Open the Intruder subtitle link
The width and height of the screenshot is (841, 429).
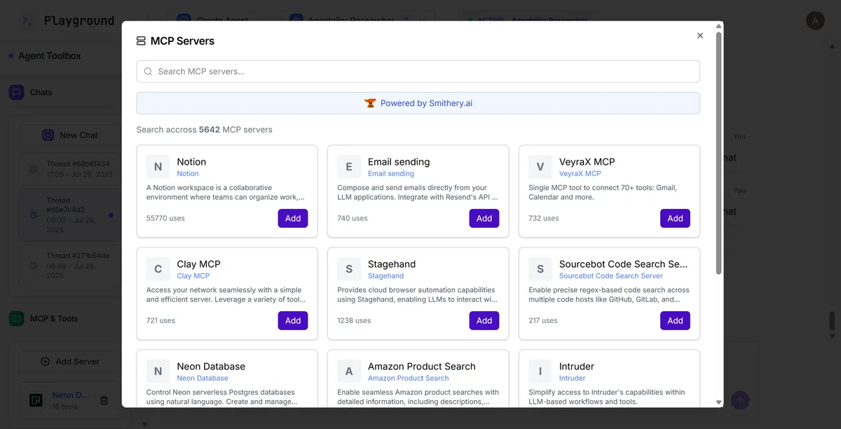[x=573, y=379]
